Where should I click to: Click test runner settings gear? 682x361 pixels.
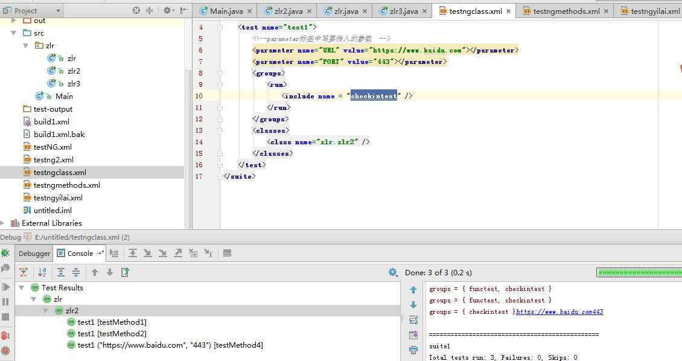pos(393,273)
